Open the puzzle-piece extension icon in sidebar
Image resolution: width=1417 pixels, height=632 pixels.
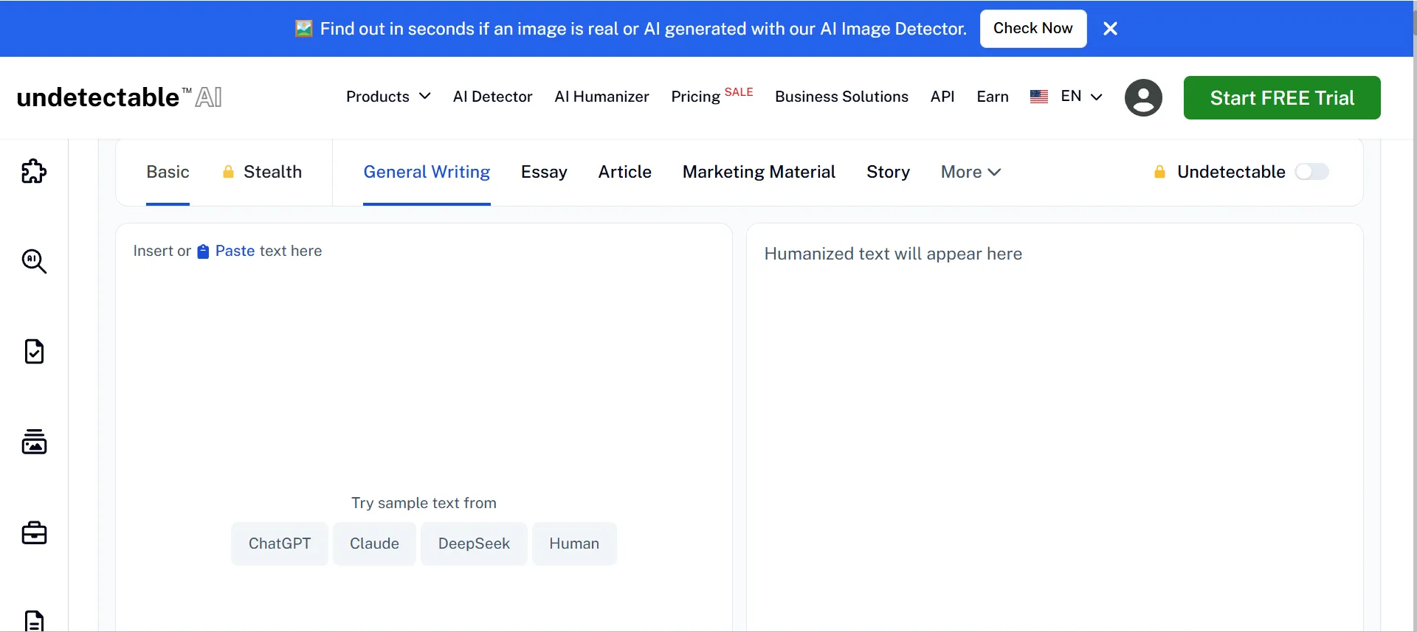pyautogui.click(x=34, y=171)
